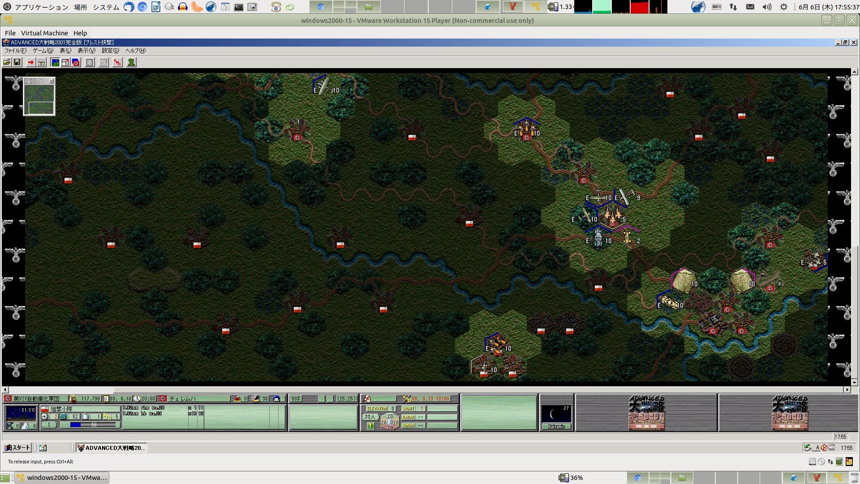Click the toolbar icon right of red arrow
860x484 pixels.
pos(41,62)
